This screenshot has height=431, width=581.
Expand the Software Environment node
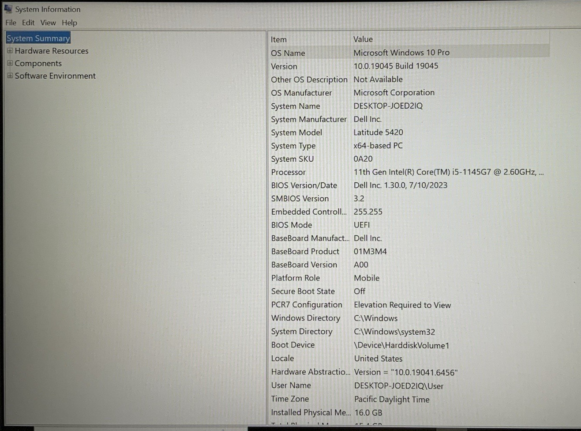click(10, 76)
